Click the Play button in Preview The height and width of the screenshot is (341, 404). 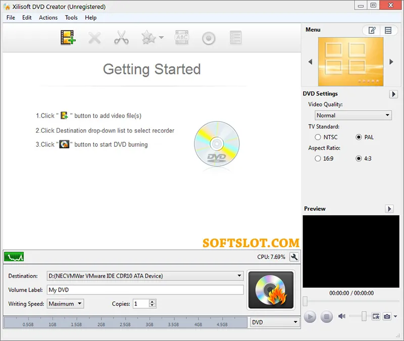310,317
